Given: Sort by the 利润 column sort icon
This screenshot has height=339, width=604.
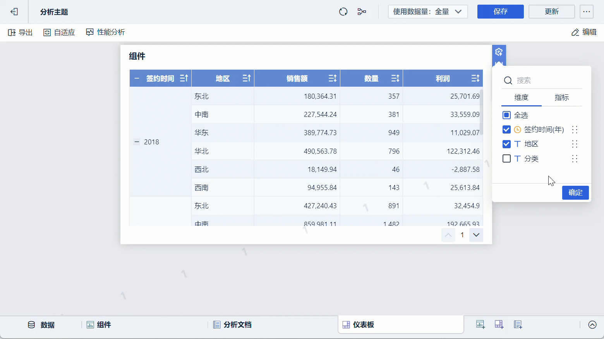Looking at the screenshot, I should 475,79.
